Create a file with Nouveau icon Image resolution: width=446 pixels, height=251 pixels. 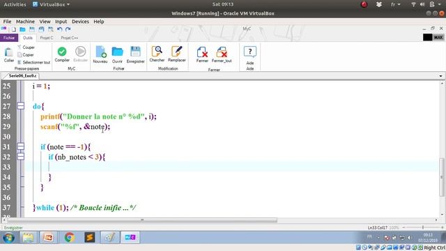tap(100, 52)
